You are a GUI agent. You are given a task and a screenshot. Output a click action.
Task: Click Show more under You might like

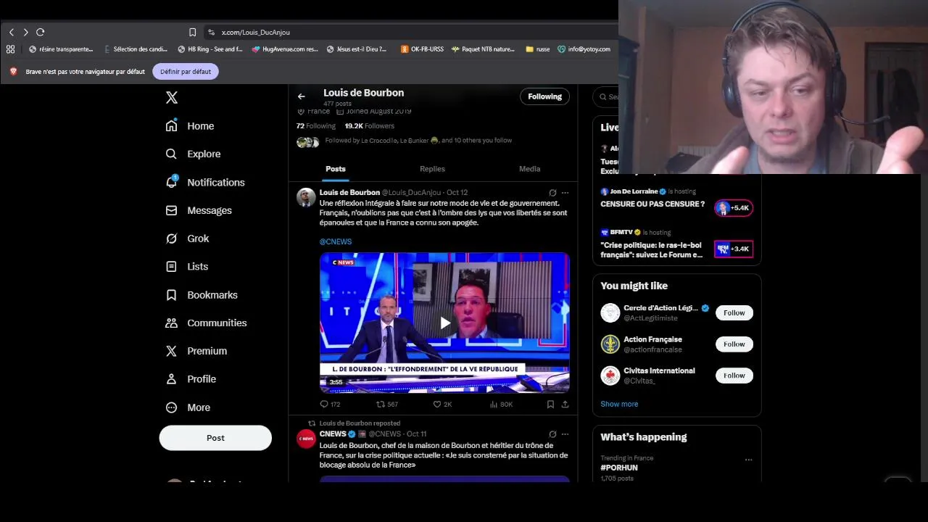click(x=619, y=404)
